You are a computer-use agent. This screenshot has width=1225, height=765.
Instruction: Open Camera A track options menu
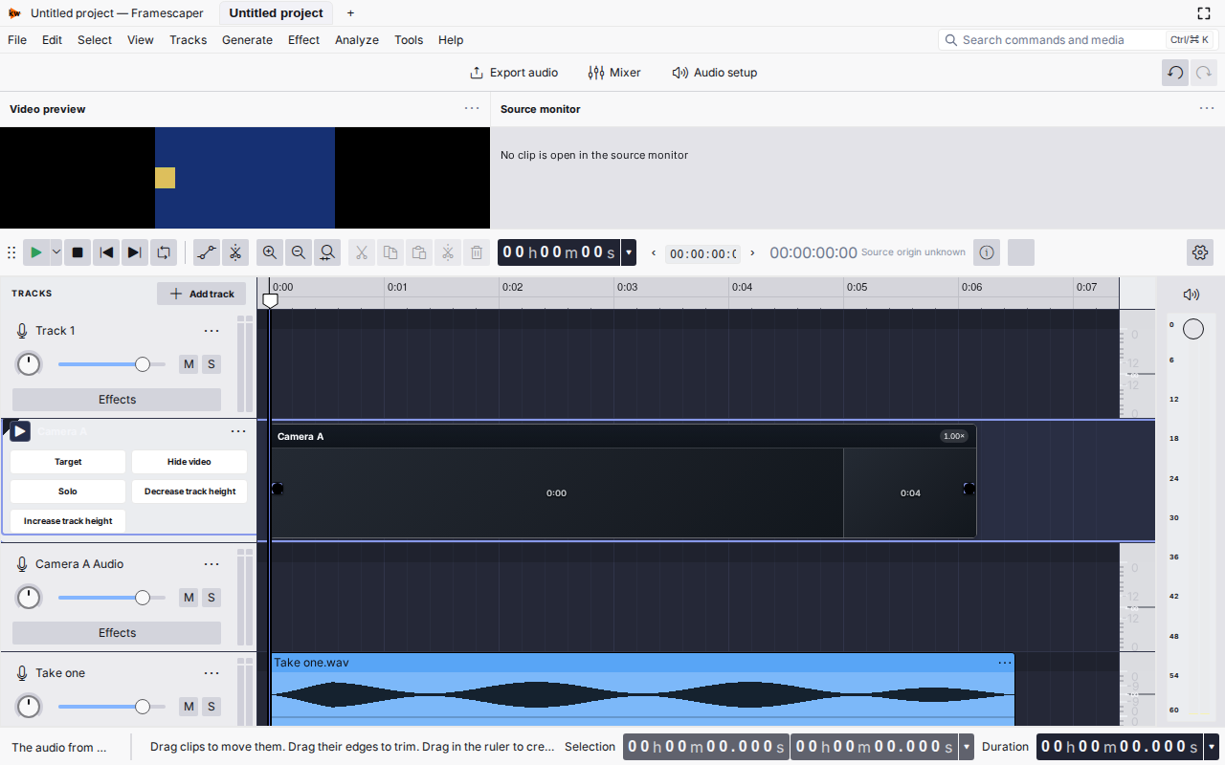pyautogui.click(x=238, y=431)
